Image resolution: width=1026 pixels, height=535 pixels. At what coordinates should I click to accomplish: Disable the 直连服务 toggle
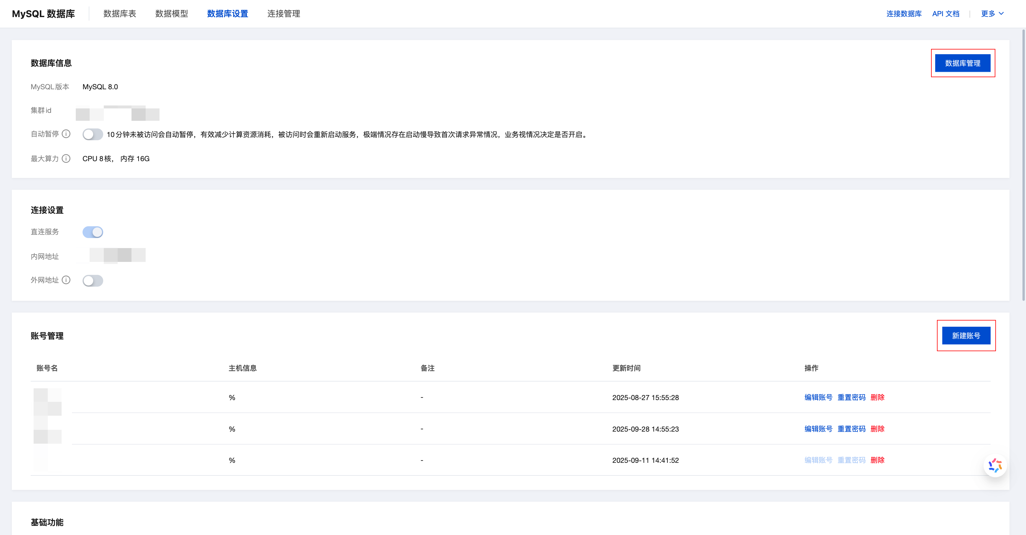click(x=92, y=232)
